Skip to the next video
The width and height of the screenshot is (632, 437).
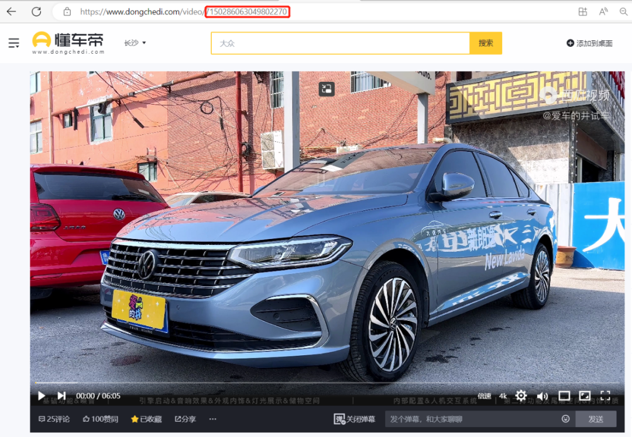pyautogui.click(x=61, y=396)
